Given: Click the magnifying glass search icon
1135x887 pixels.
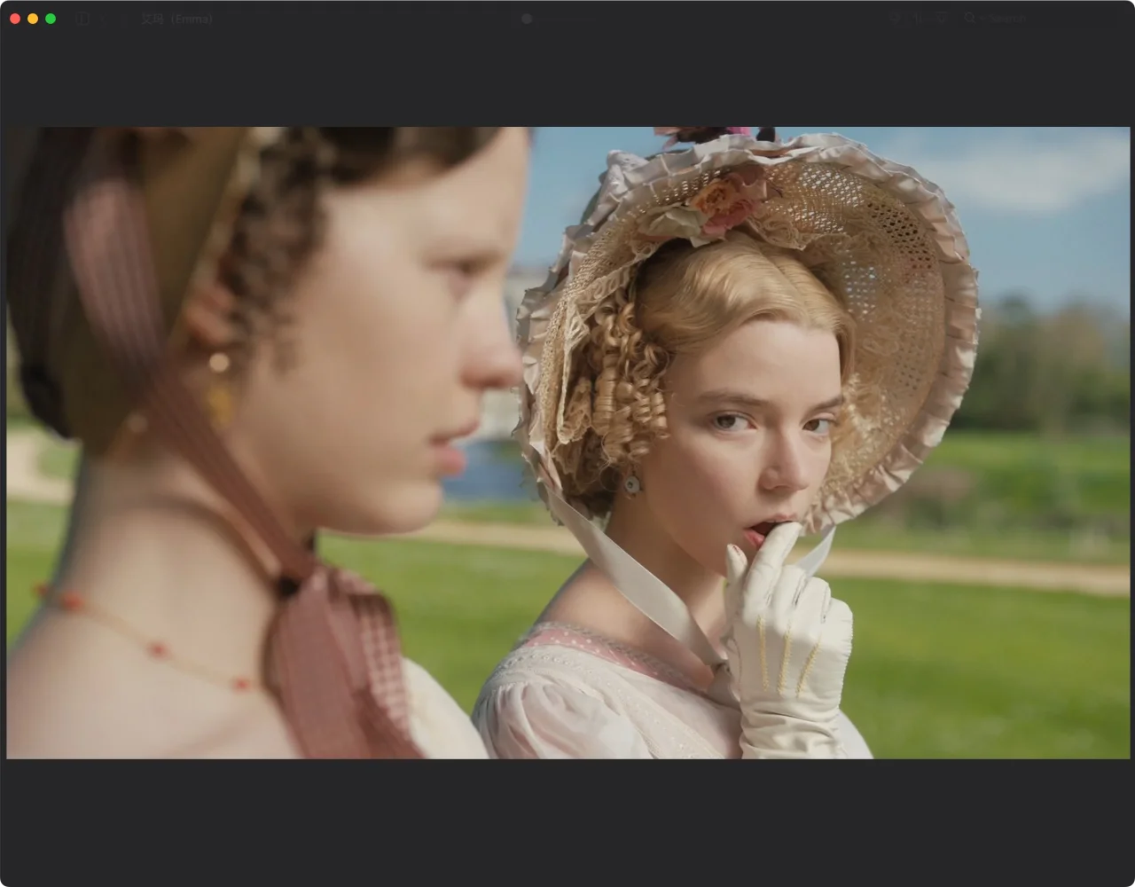Looking at the screenshot, I should tap(970, 18).
